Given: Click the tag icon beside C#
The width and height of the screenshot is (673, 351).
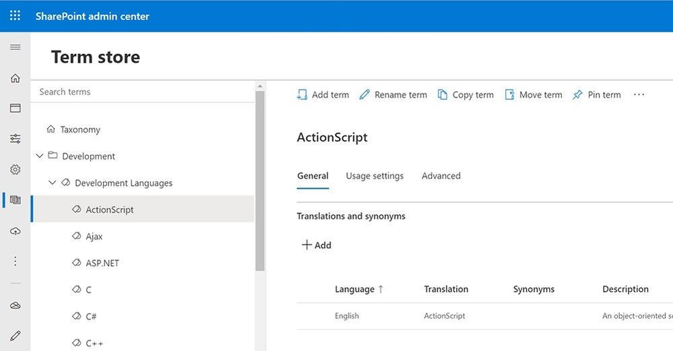Looking at the screenshot, I should click(76, 316).
